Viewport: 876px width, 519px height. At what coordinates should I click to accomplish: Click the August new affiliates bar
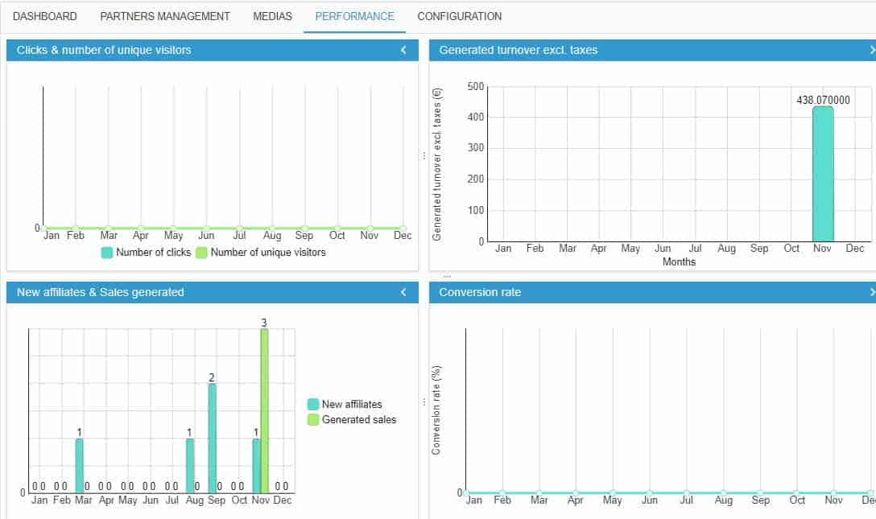pos(190,465)
